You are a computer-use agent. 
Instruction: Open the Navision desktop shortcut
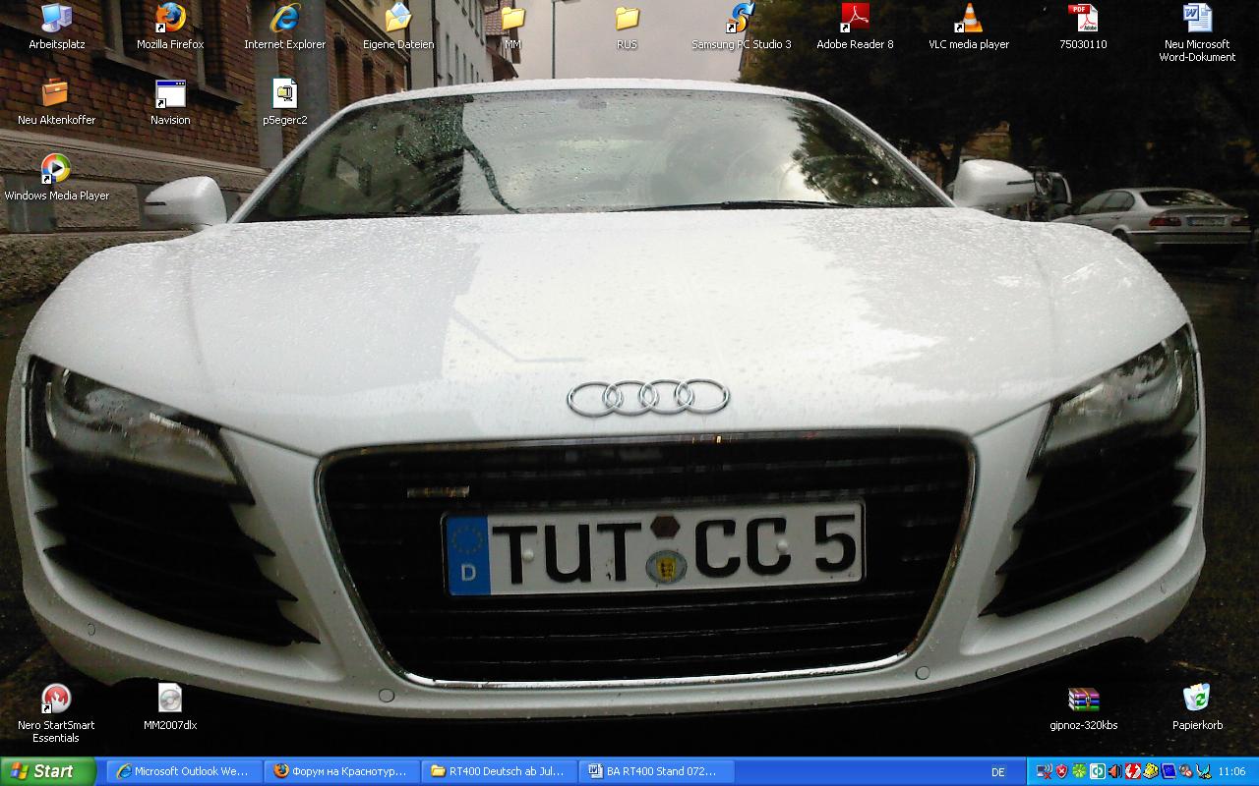coord(170,102)
